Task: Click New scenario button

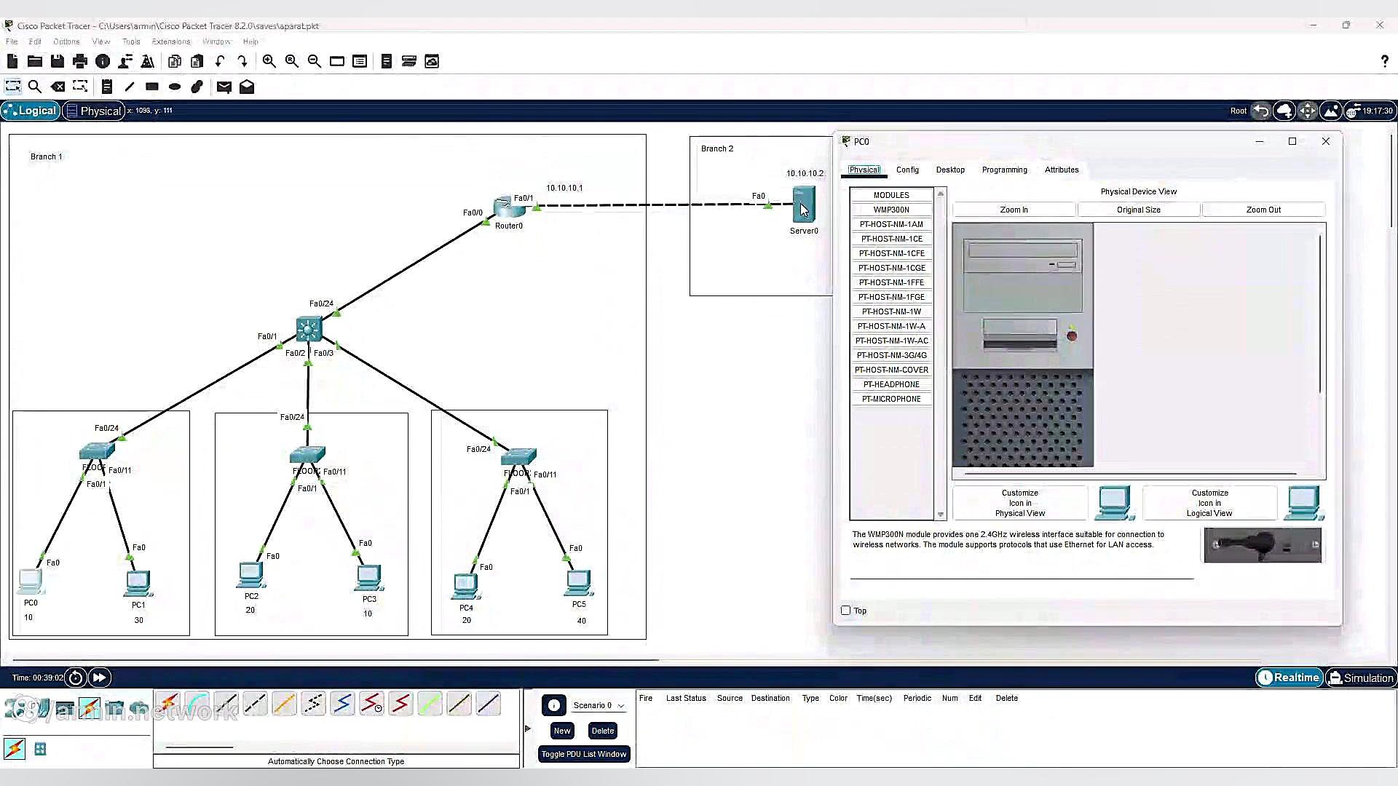Action: click(562, 731)
